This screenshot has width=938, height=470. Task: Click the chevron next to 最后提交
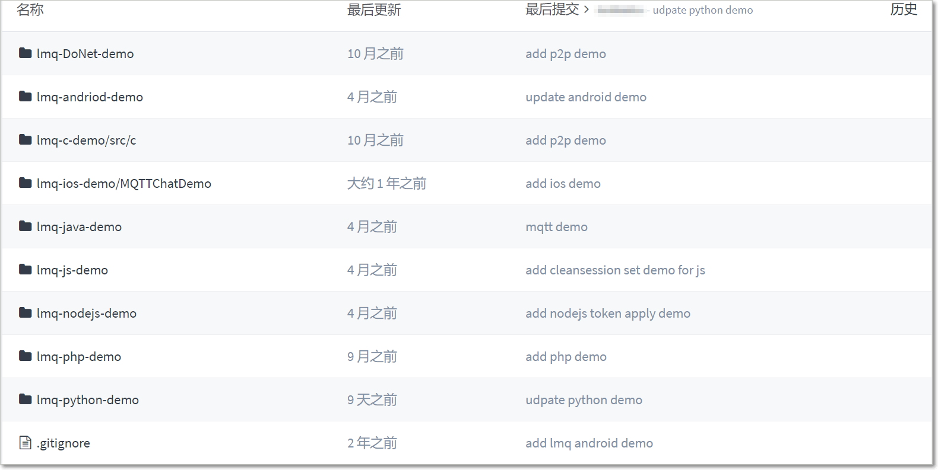[x=587, y=9]
